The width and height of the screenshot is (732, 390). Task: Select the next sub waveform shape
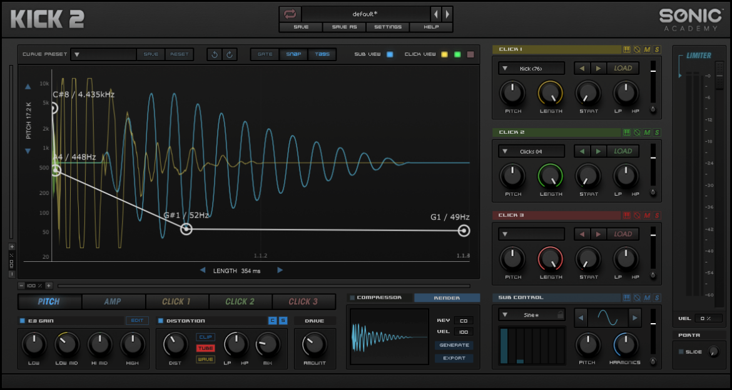pyautogui.click(x=635, y=318)
